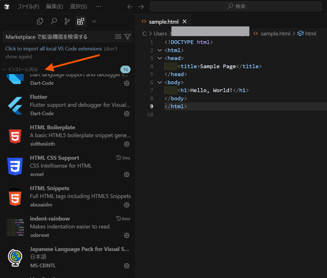This screenshot has width=327, height=278.
Task: Open manage gear for HTML Snippets
Action: pos(127,205)
